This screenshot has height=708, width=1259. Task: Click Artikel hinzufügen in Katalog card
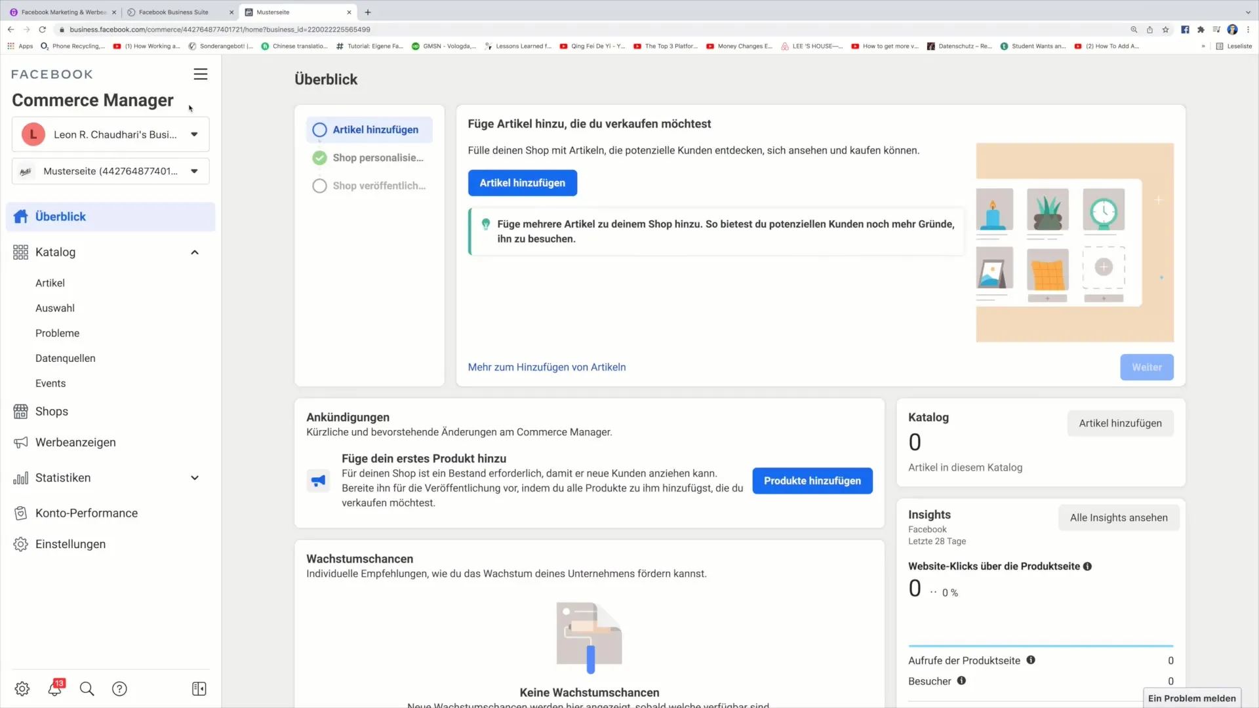[x=1121, y=423]
